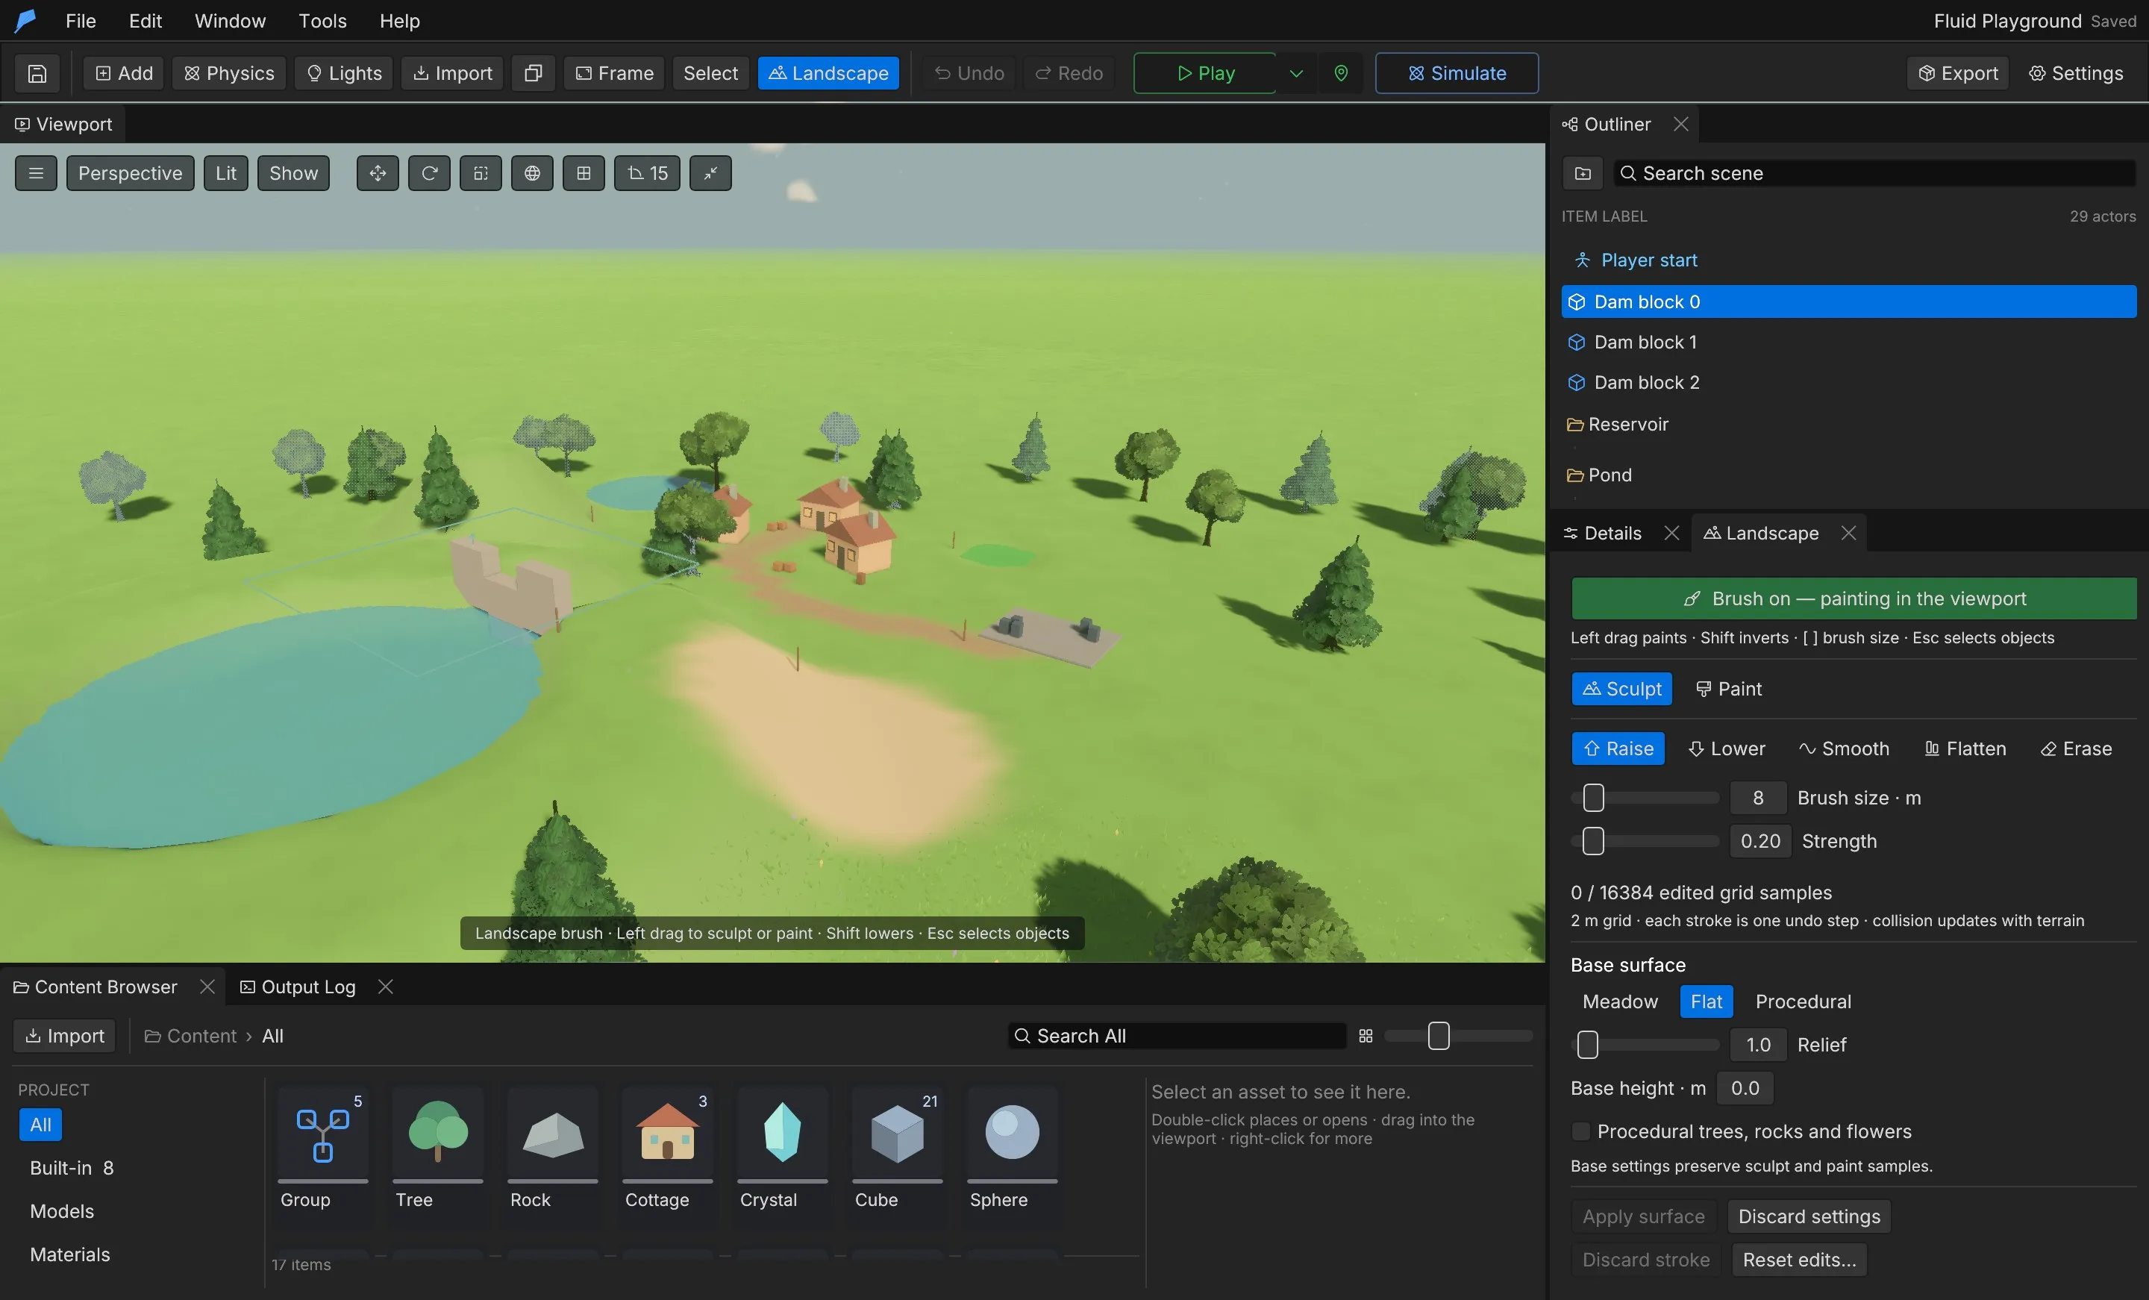Viewport: 2149px width, 1300px height.
Task: Select the rotate gizmo tool
Action: pyautogui.click(x=429, y=172)
